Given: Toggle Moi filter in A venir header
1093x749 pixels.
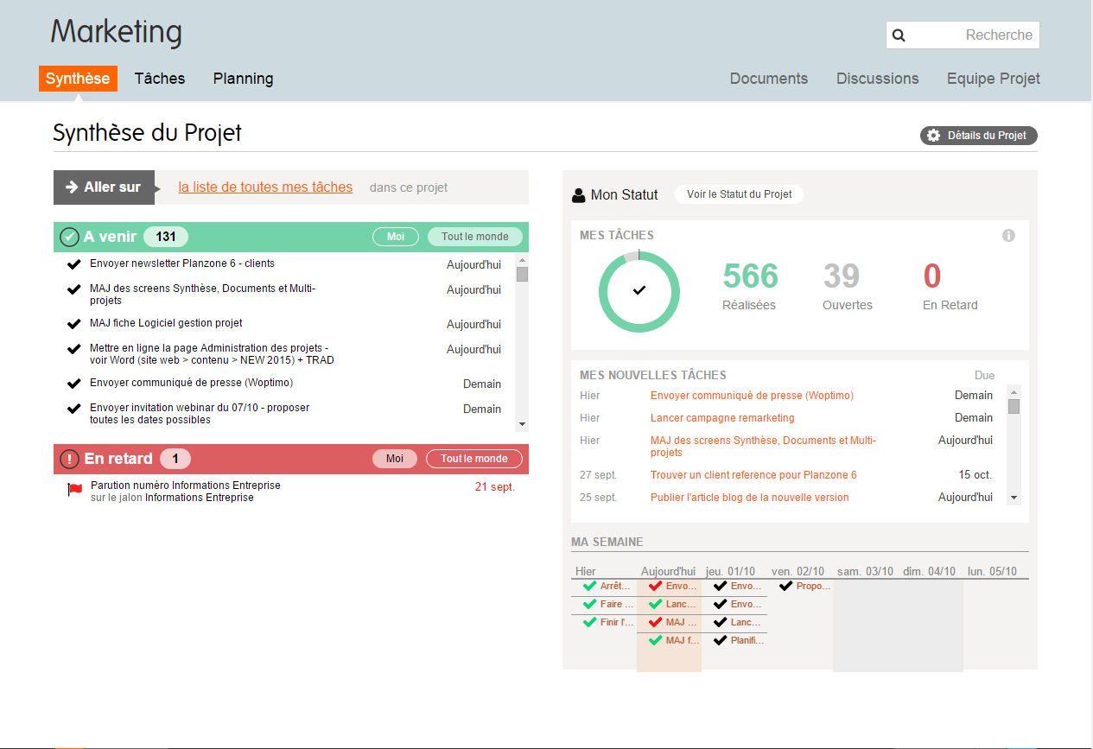Looking at the screenshot, I should pyautogui.click(x=396, y=237).
